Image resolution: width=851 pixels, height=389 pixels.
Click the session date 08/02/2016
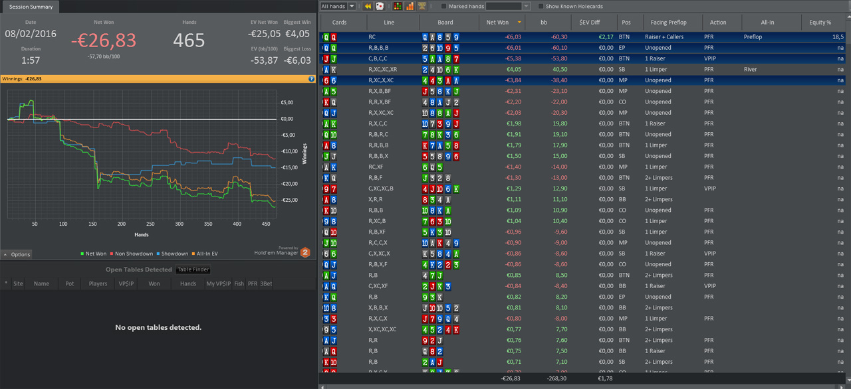click(31, 34)
